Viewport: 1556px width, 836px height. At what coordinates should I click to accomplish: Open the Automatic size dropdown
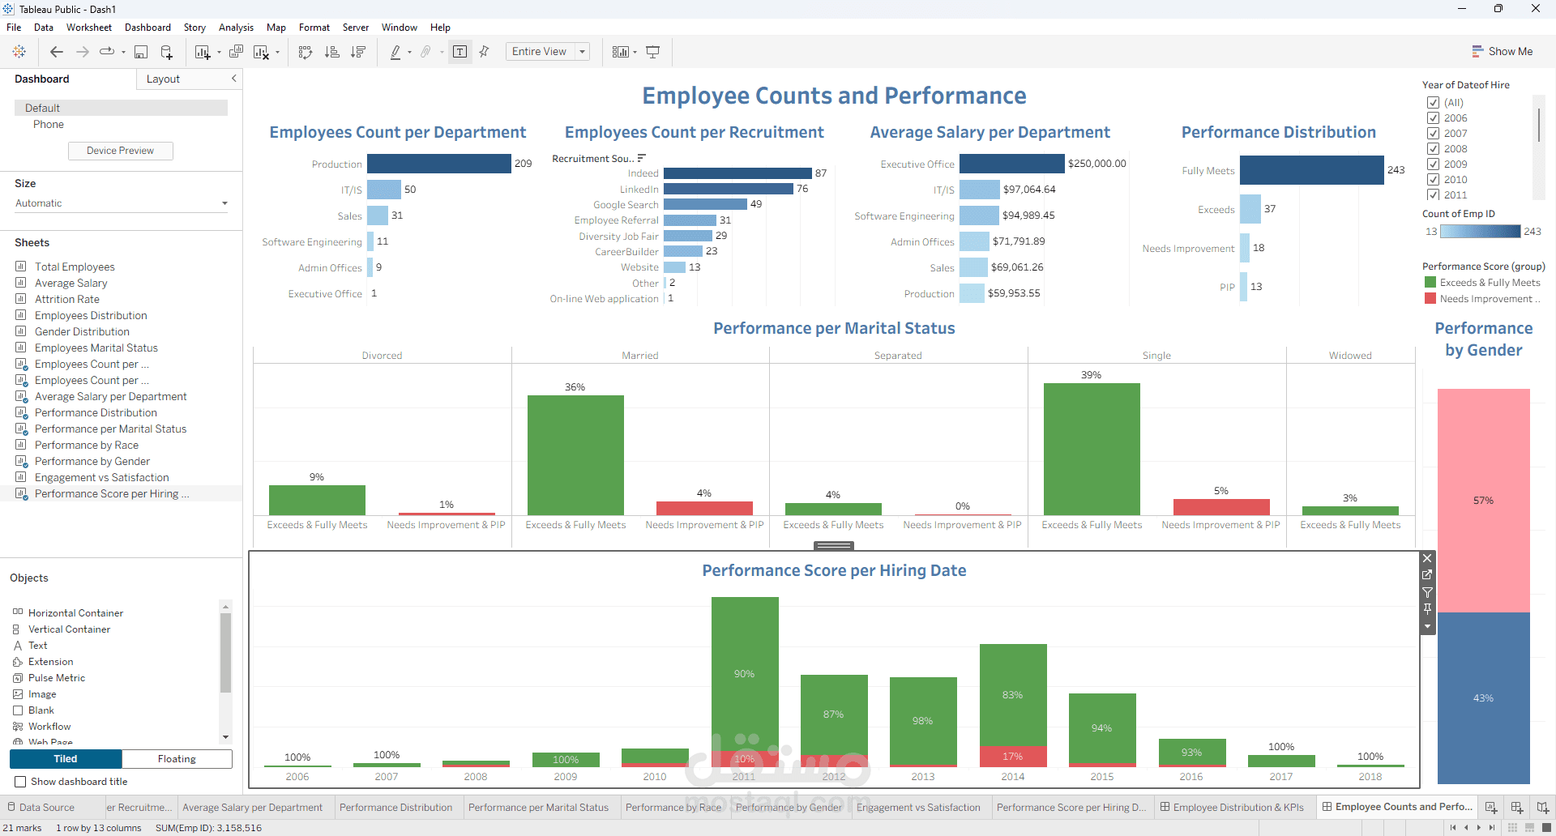click(x=224, y=203)
